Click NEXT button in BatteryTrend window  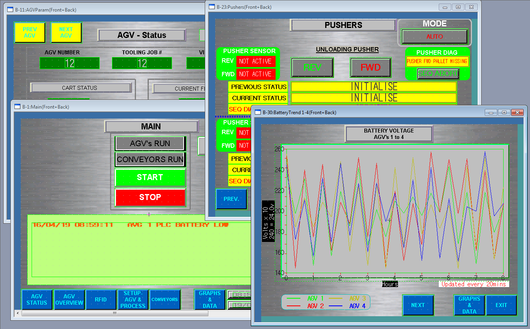click(418, 305)
